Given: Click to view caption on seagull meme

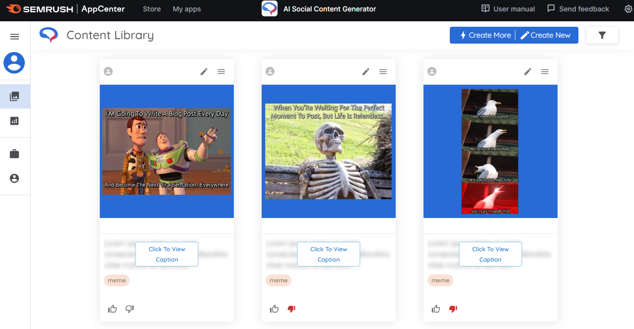Looking at the screenshot, I should (x=490, y=254).
